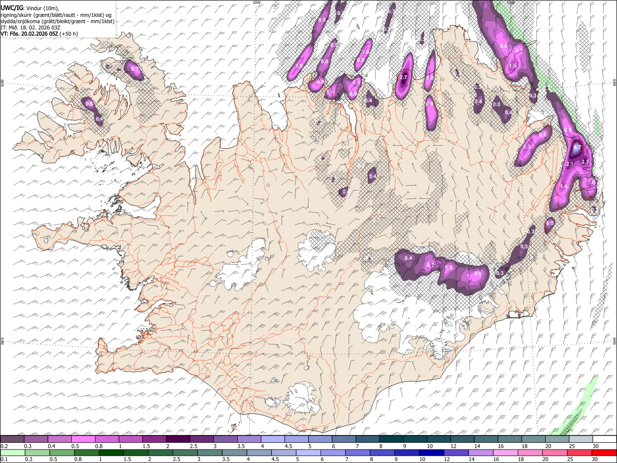Image resolution: width=617 pixels, height=463 pixels.
Task: Select the upper legend swatch between 0.5 and 0.8
Action: pyautogui.click(x=83, y=439)
